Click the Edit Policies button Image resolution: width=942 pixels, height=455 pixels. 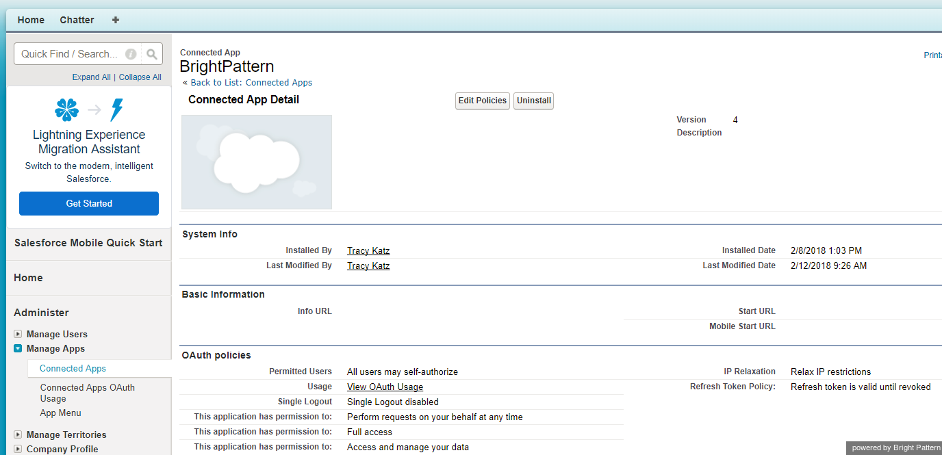tap(482, 101)
